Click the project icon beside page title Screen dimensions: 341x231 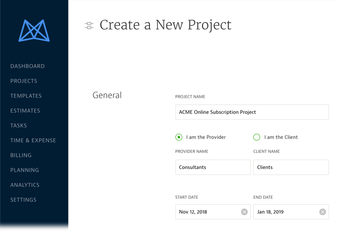[89, 25]
